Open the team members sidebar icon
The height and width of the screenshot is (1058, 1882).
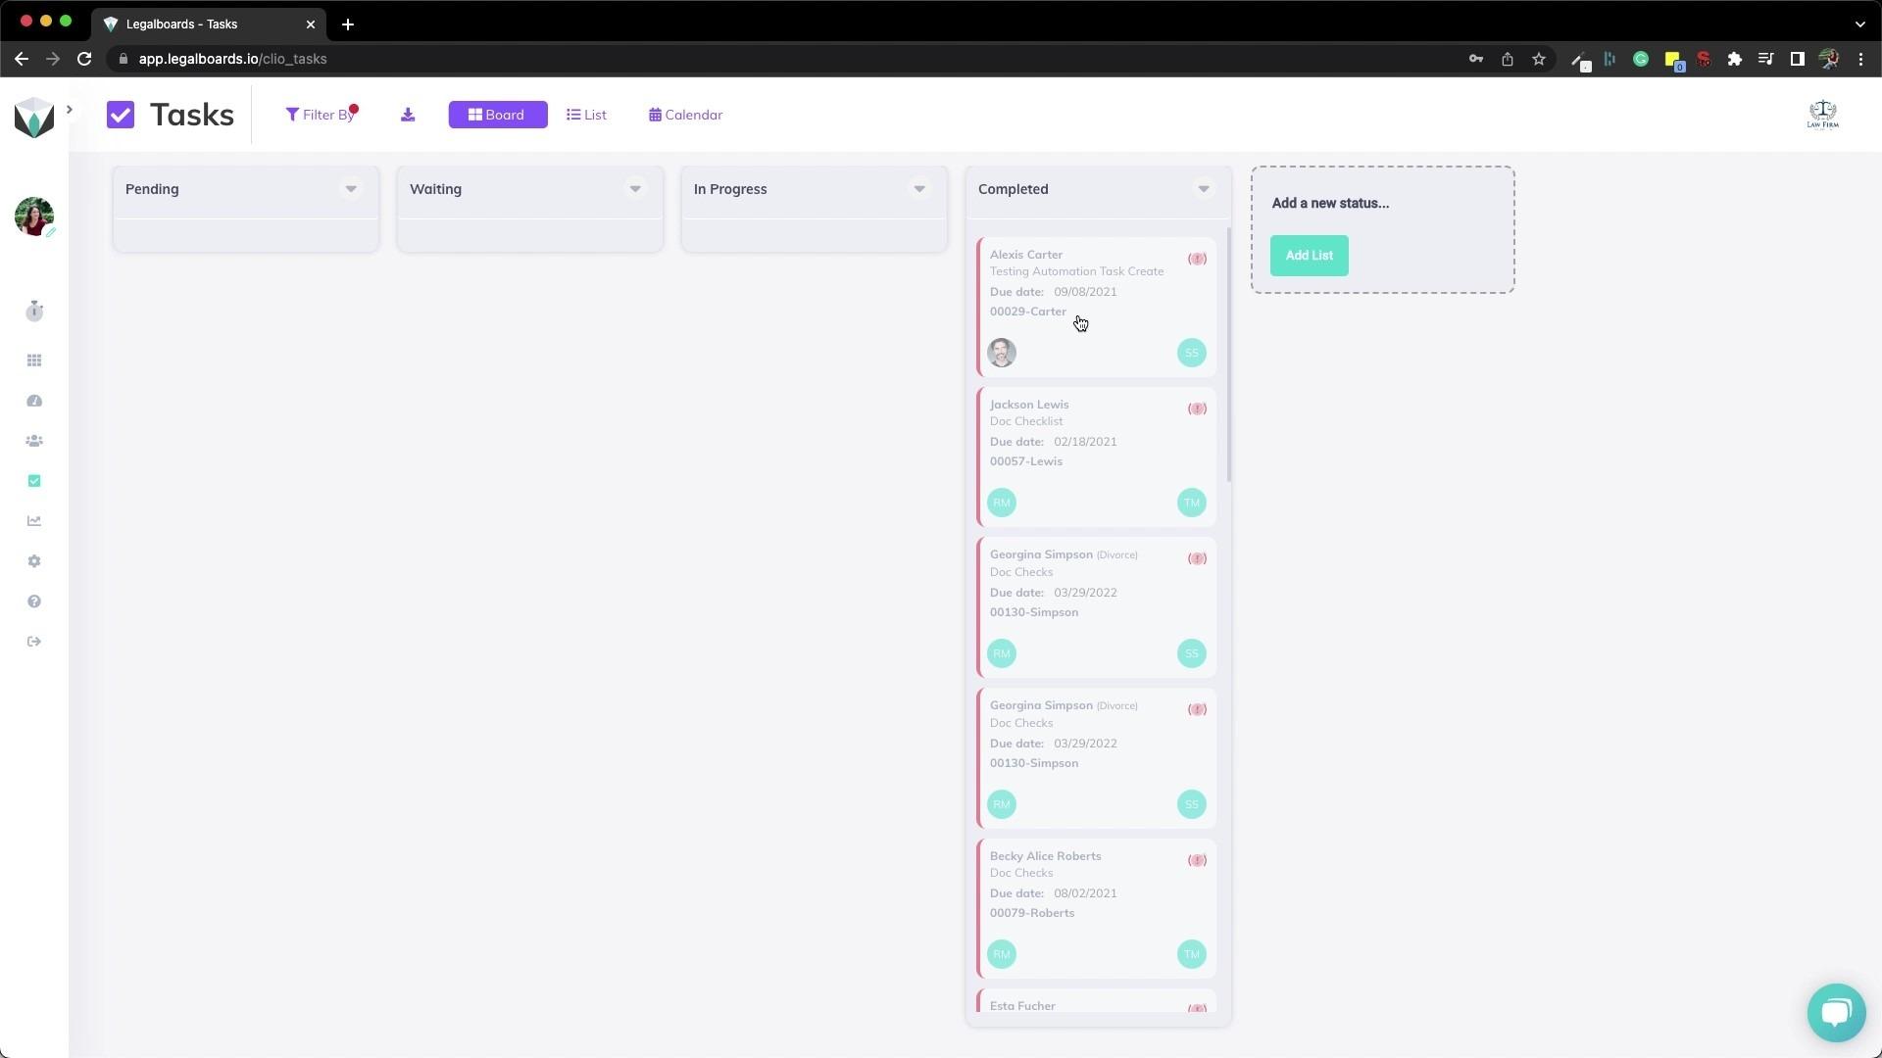34,441
